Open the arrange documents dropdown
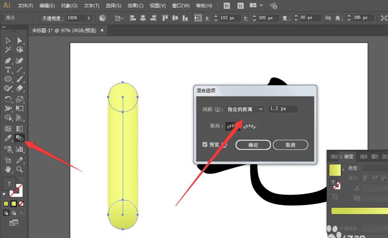388x238 pixels. (x=256, y=5)
